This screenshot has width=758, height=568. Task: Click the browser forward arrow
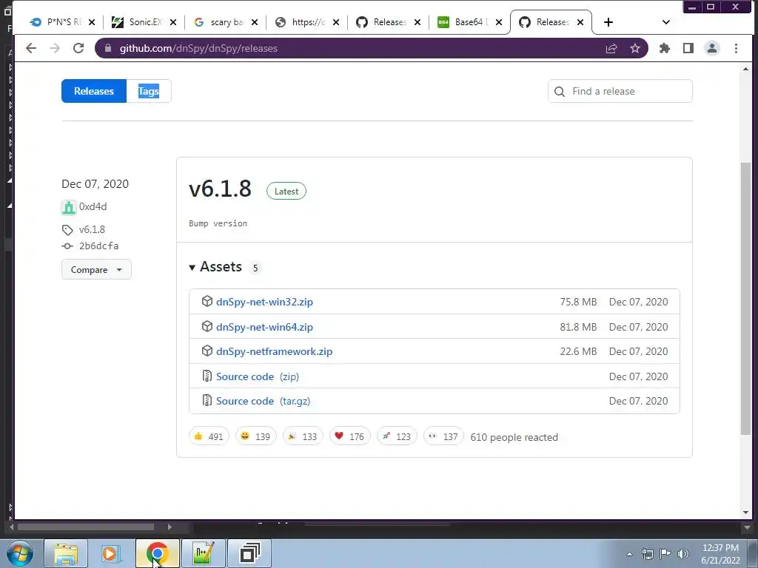pyautogui.click(x=55, y=48)
